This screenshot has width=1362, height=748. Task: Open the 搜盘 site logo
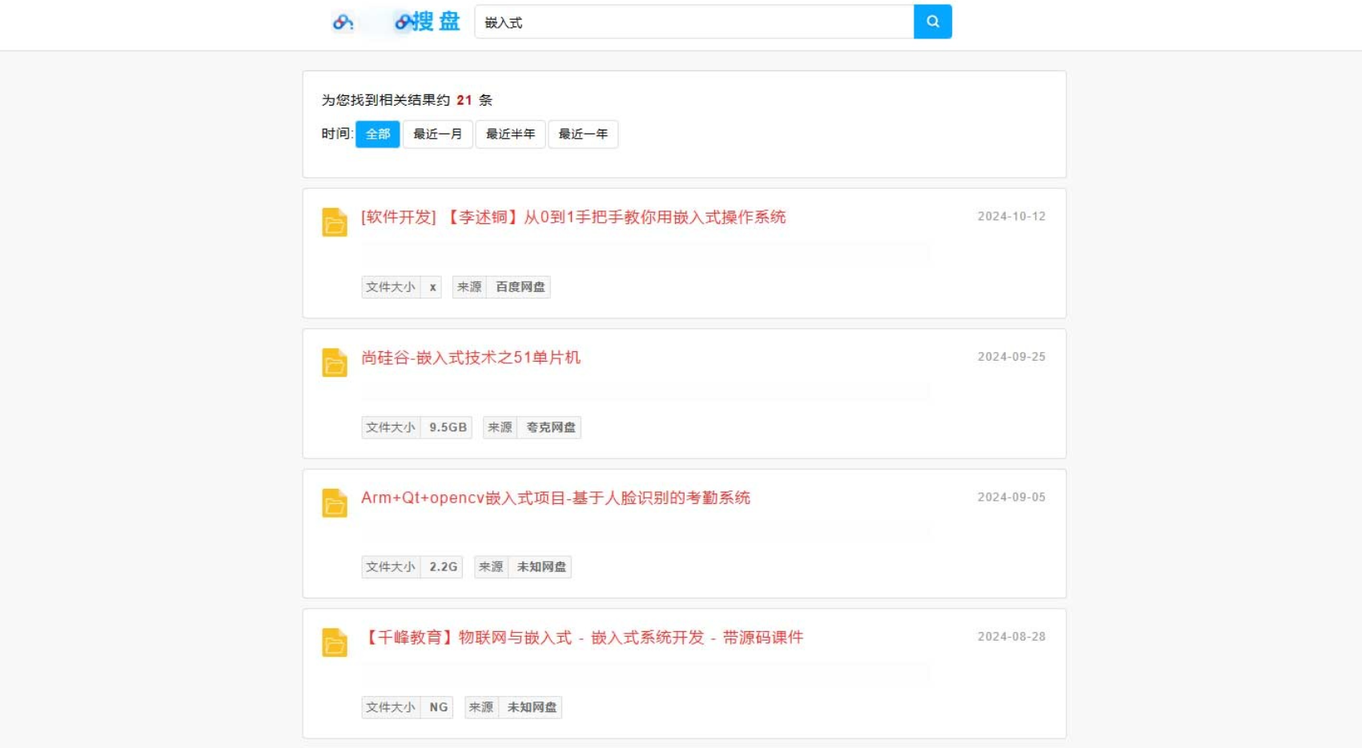[397, 22]
